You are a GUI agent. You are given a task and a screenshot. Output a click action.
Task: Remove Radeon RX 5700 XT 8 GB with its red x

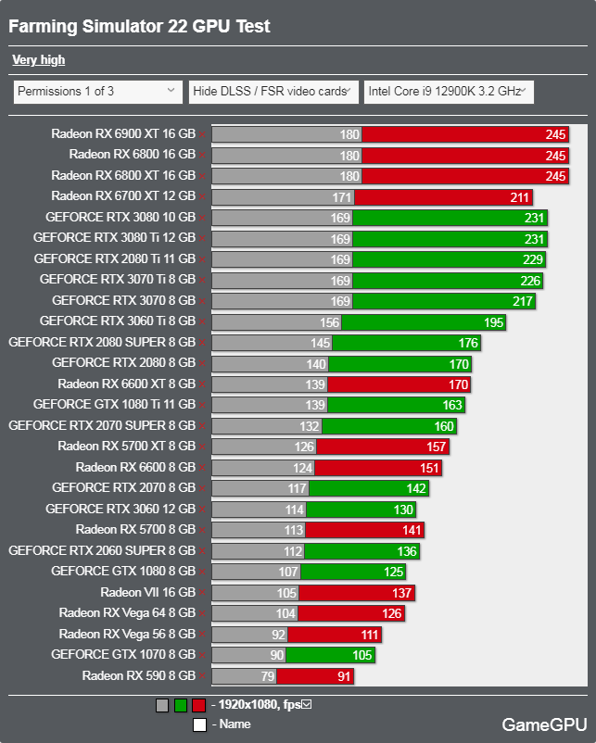[202, 447]
